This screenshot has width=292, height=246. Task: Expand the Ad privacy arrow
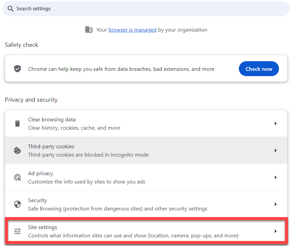[x=276, y=178]
